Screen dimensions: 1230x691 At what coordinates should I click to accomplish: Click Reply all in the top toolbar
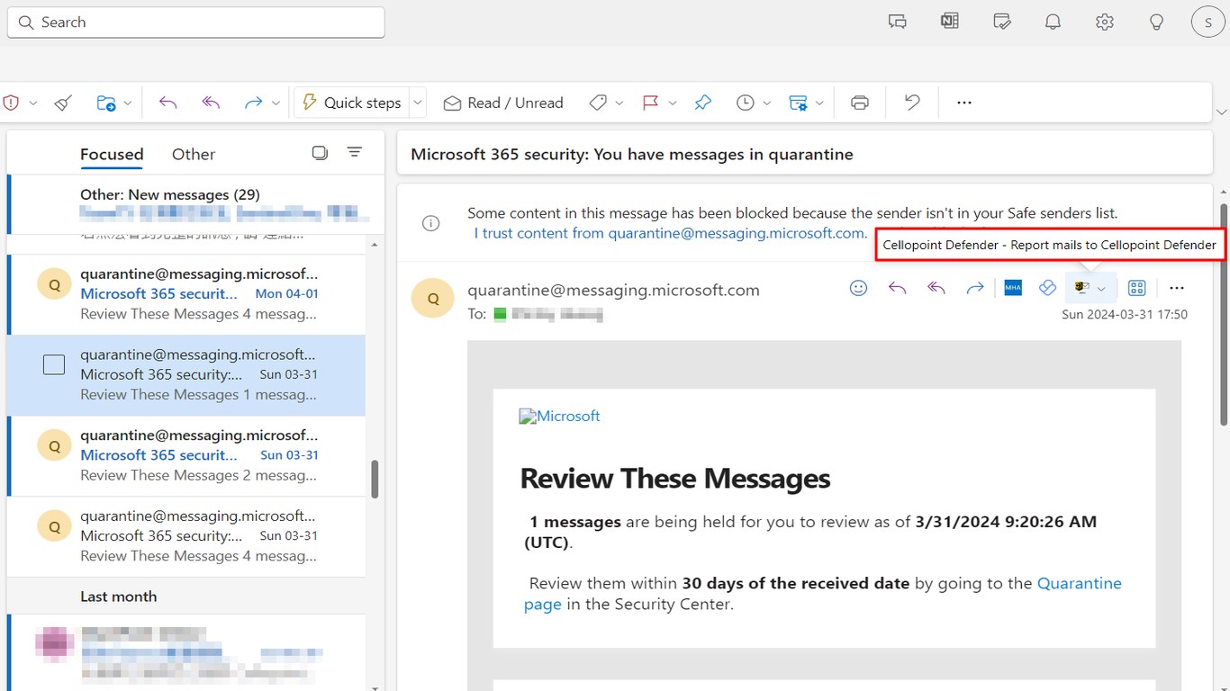pyautogui.click(x=211, y=103)
